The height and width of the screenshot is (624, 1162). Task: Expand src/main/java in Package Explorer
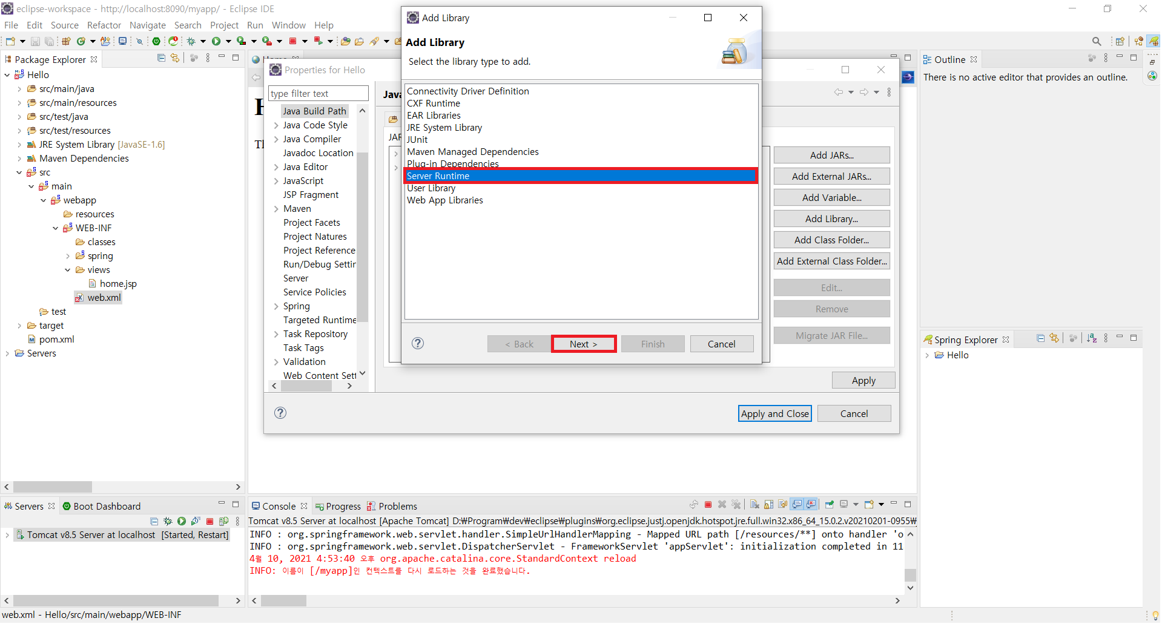point(19,89)
